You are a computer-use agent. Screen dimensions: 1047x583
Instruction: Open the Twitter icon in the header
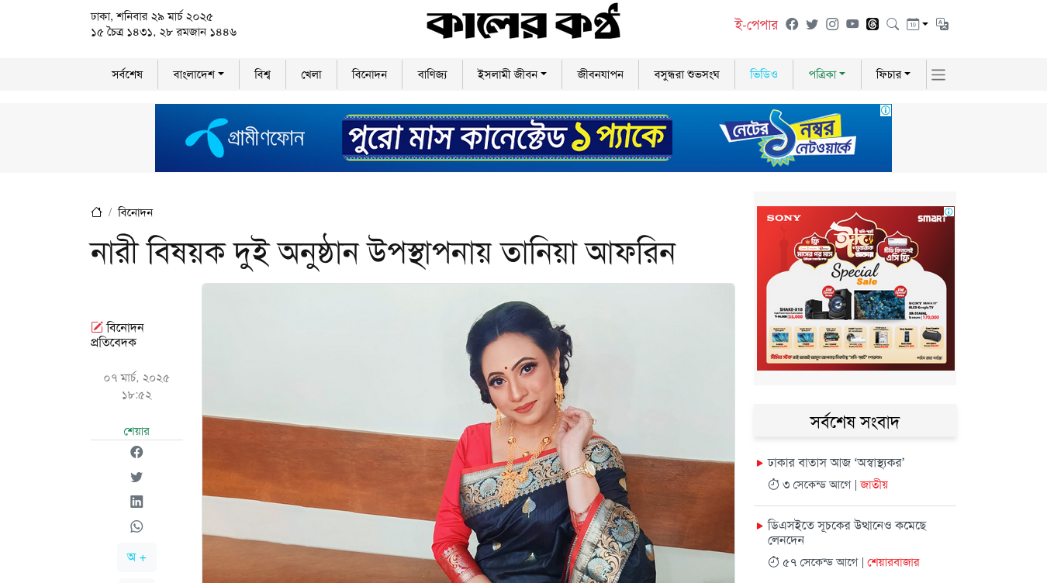(x=812, y=24)
